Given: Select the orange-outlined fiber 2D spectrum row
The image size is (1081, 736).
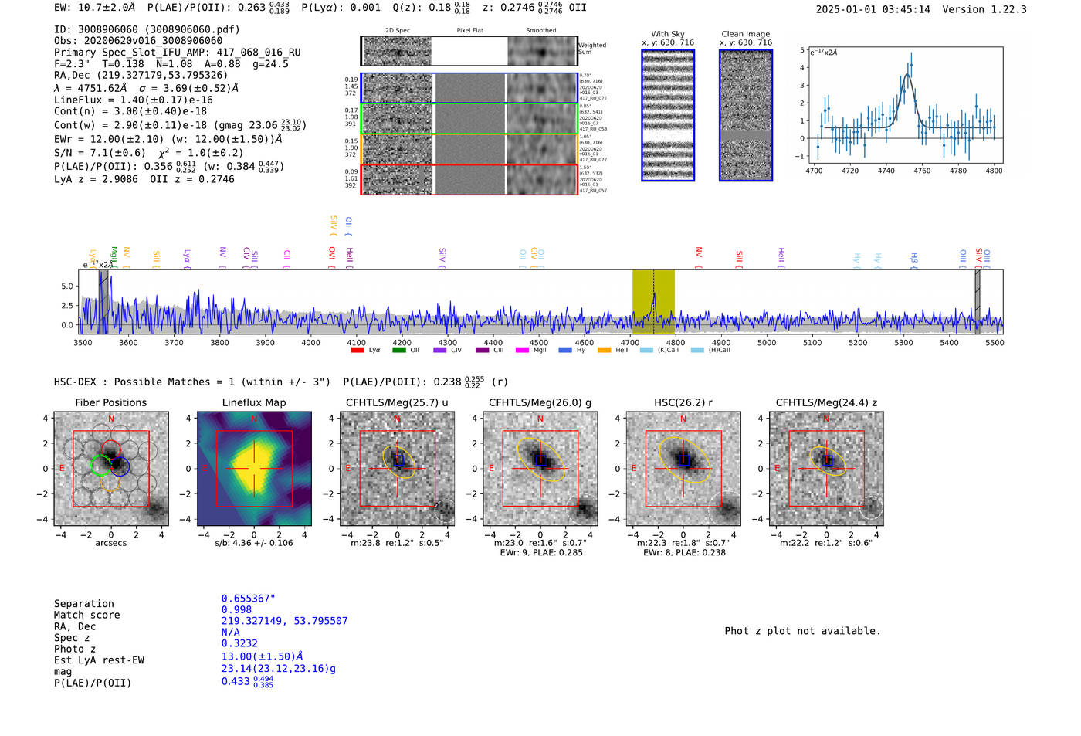Looking at the screenshot, I should click(469, 149).
